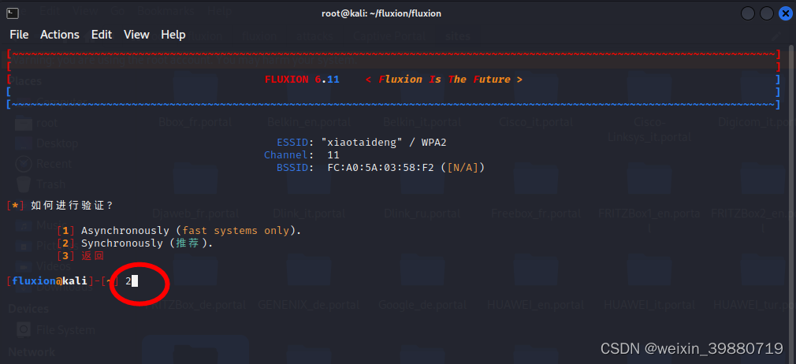Click the channel value 11
This screenshot has width=796, height=364.
[333, 155]
